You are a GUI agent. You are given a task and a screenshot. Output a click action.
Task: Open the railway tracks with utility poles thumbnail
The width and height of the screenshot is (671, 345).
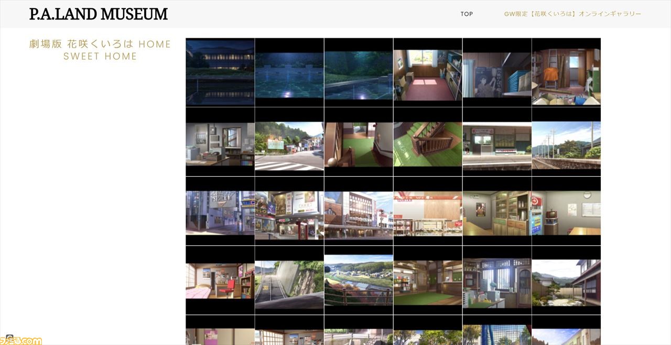tap(566, 142)
